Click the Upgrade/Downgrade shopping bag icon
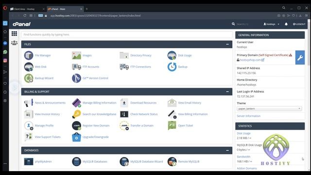The width and height of the screenshot is (311, 175). click(76, 137)
